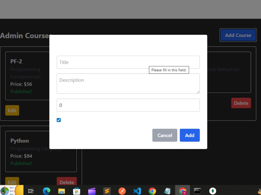261x195 pixels.
Task: Click Edit under the PF-2 course
Action: [x=12, y=110]
